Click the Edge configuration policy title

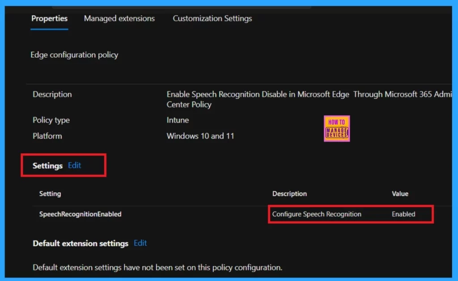(74, 55)
